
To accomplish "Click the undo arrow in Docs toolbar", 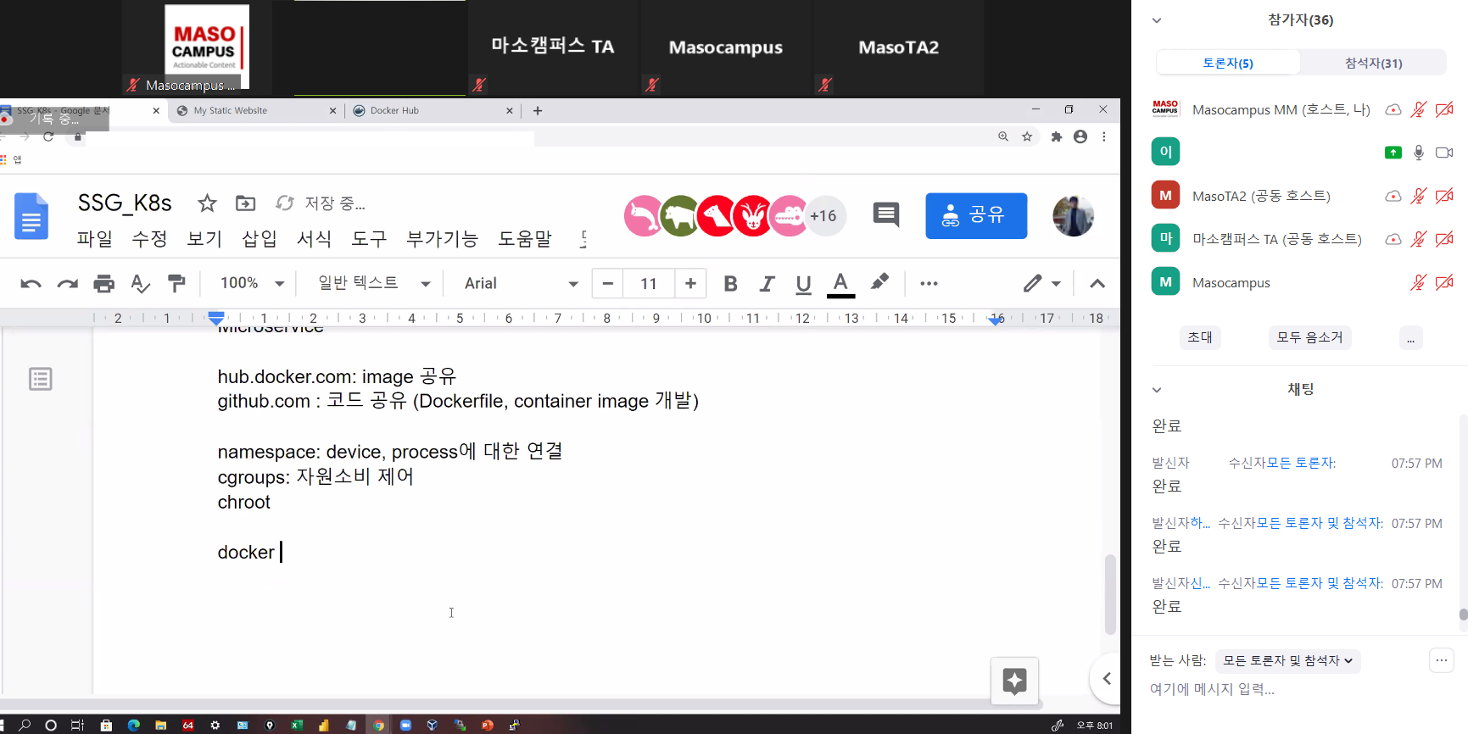I will click(31, 284).
